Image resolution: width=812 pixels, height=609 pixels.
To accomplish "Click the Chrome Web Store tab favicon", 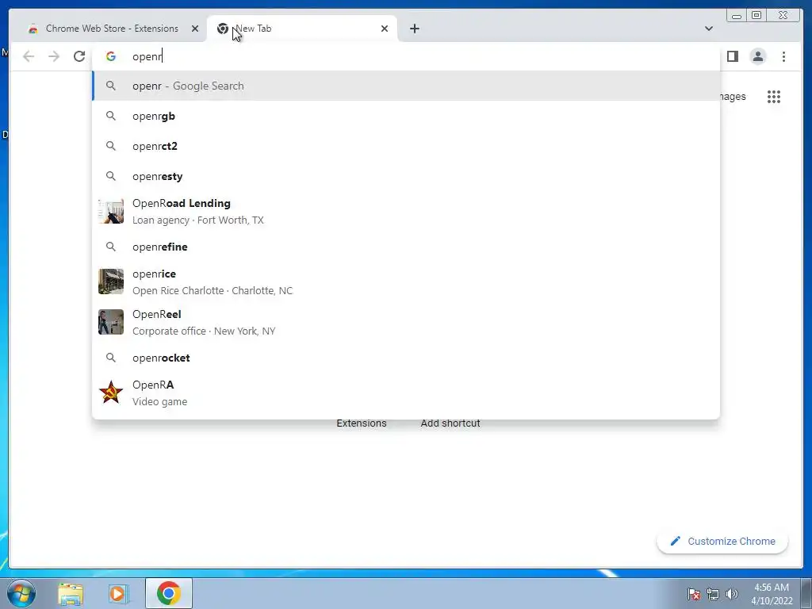I will [x=33, y=29].
